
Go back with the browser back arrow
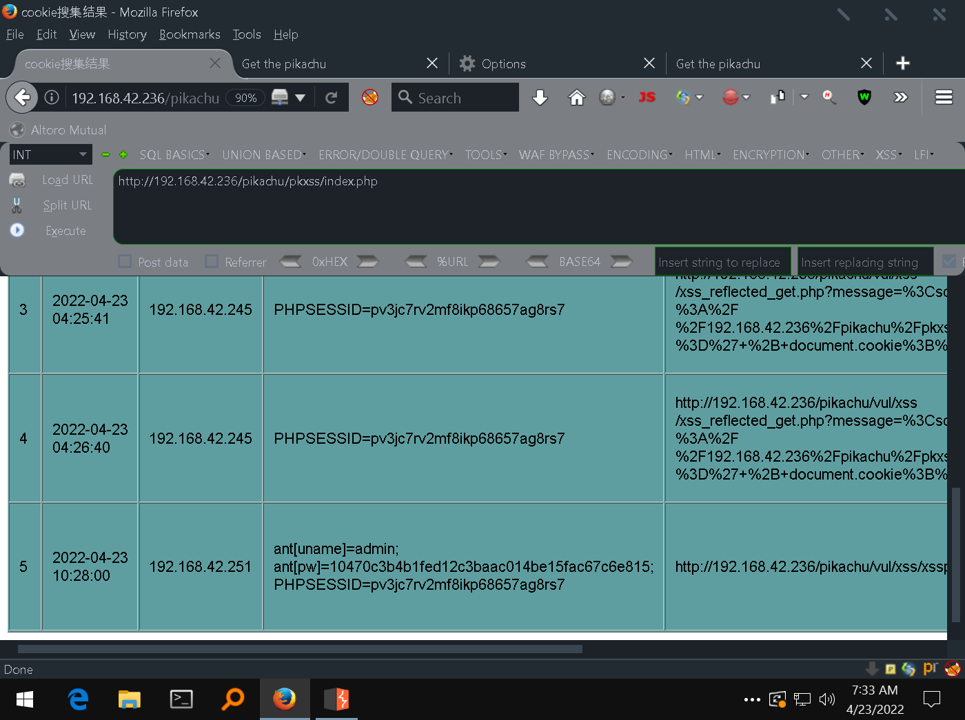[x=22, y=97]
